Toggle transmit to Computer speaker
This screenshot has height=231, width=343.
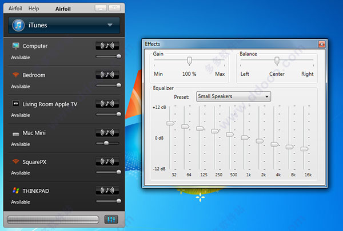click(x=107, y=46)
